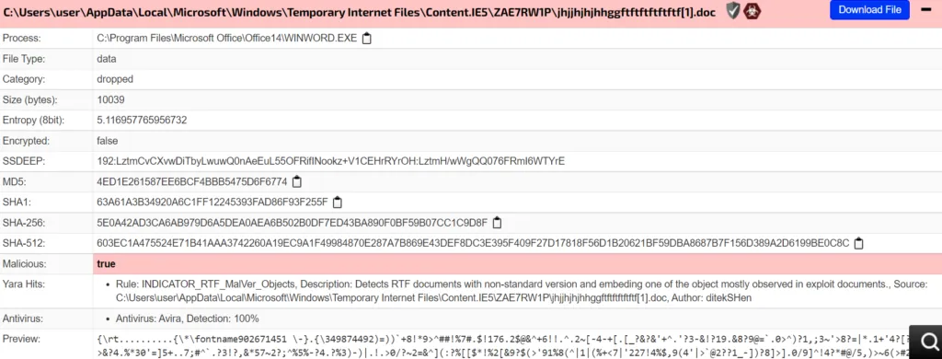The image size is (942, 359).
Task: Click the MD5 hash value text
Action: 191,181
